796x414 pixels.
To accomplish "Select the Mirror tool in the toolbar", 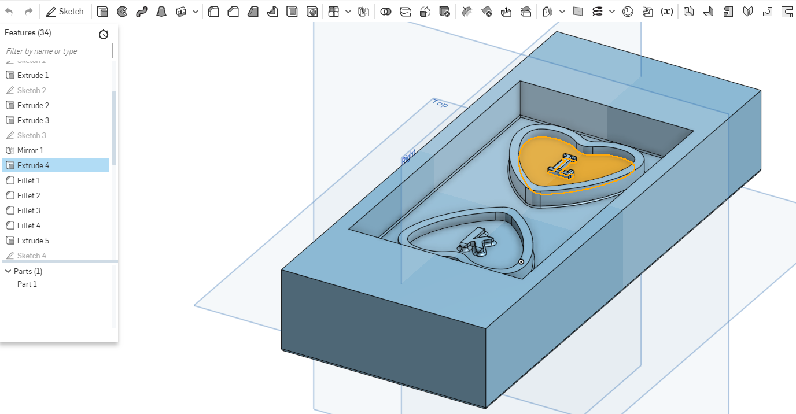I will [x=363, y=11].
